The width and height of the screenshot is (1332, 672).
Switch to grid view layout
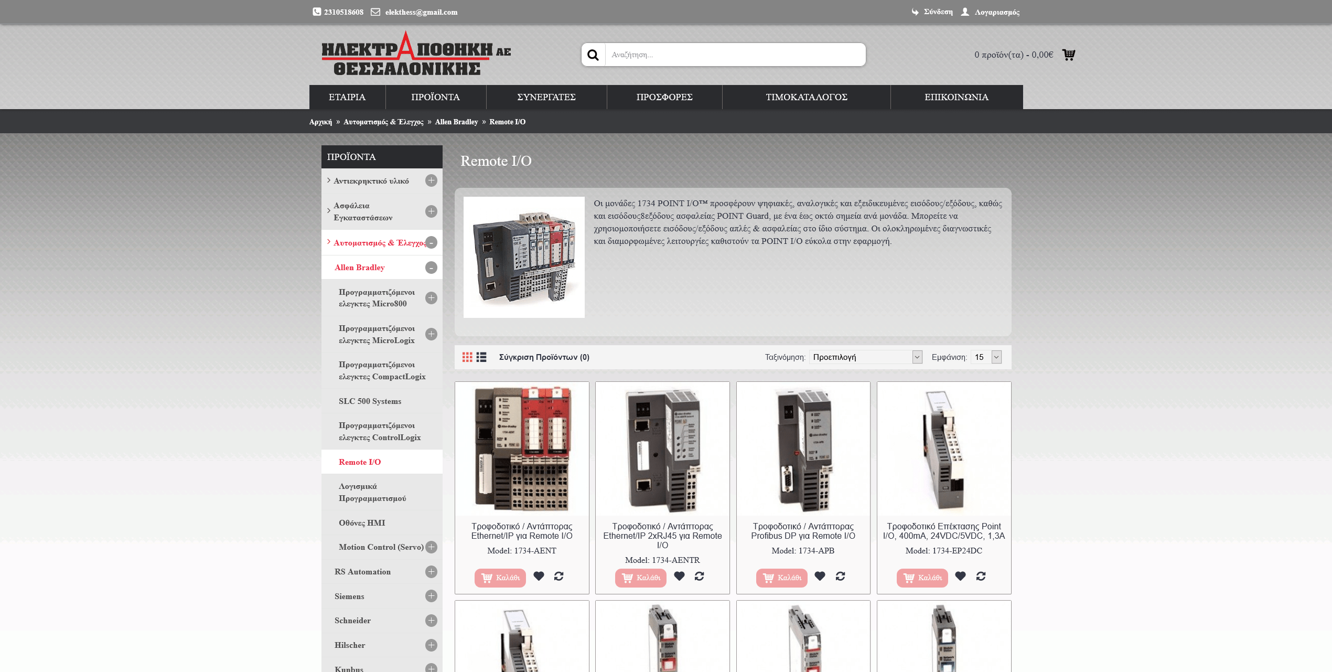pyautogui.click(x=467, y=357)
